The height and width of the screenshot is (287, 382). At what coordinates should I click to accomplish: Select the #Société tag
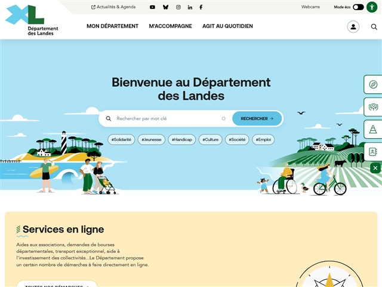tap(237, 139)
